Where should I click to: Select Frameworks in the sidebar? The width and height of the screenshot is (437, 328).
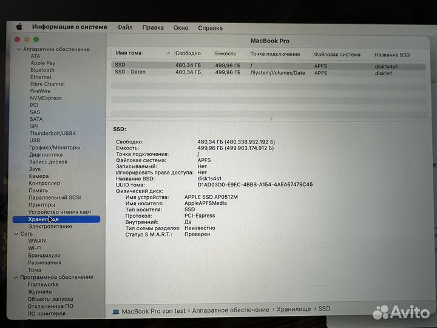click(x=43, y=284)
